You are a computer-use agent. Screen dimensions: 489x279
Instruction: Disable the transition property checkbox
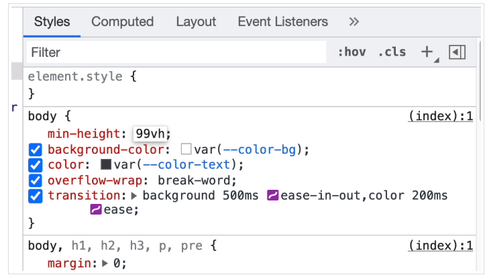pos(36,196)
